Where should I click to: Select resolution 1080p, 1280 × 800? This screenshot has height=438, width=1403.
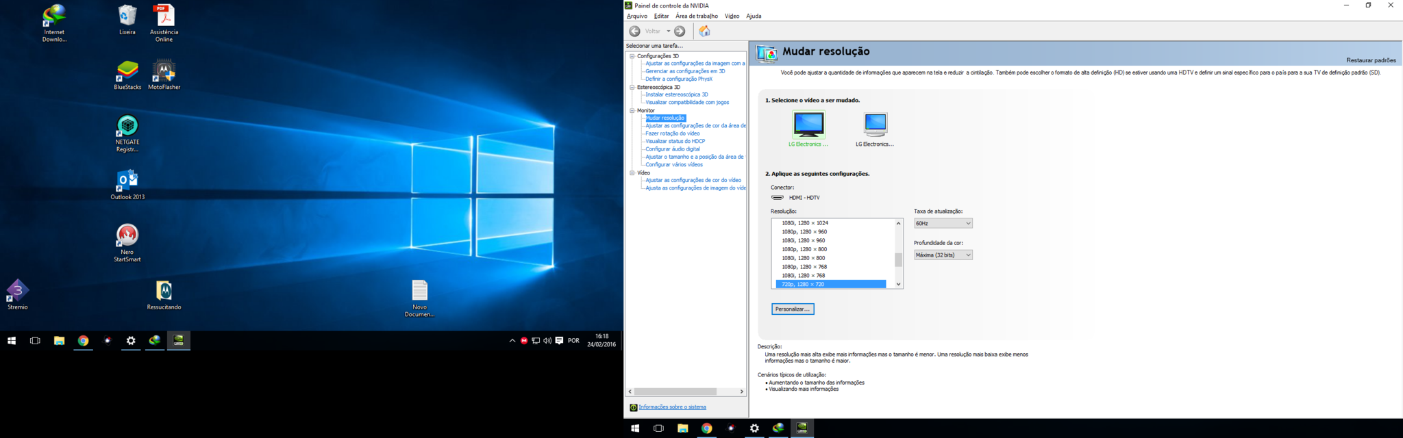pos(804,249)
